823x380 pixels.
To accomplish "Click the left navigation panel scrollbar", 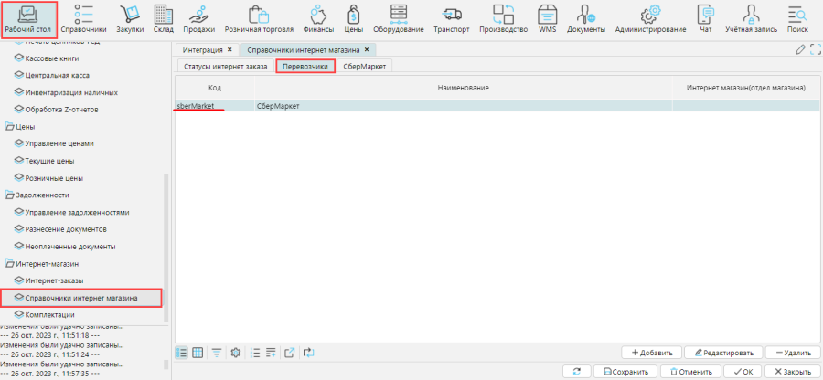I will tap(166, 247).
